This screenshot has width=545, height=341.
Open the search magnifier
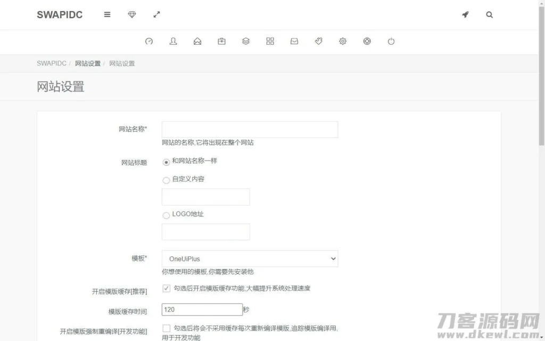[489, 14]
